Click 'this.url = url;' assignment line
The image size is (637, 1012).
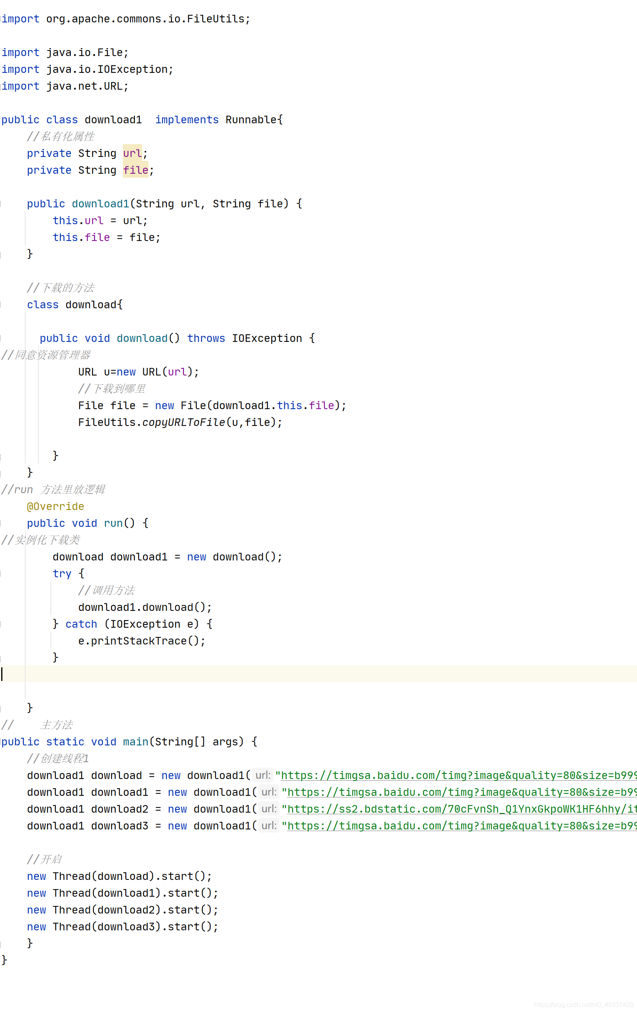tap(100, 221)
